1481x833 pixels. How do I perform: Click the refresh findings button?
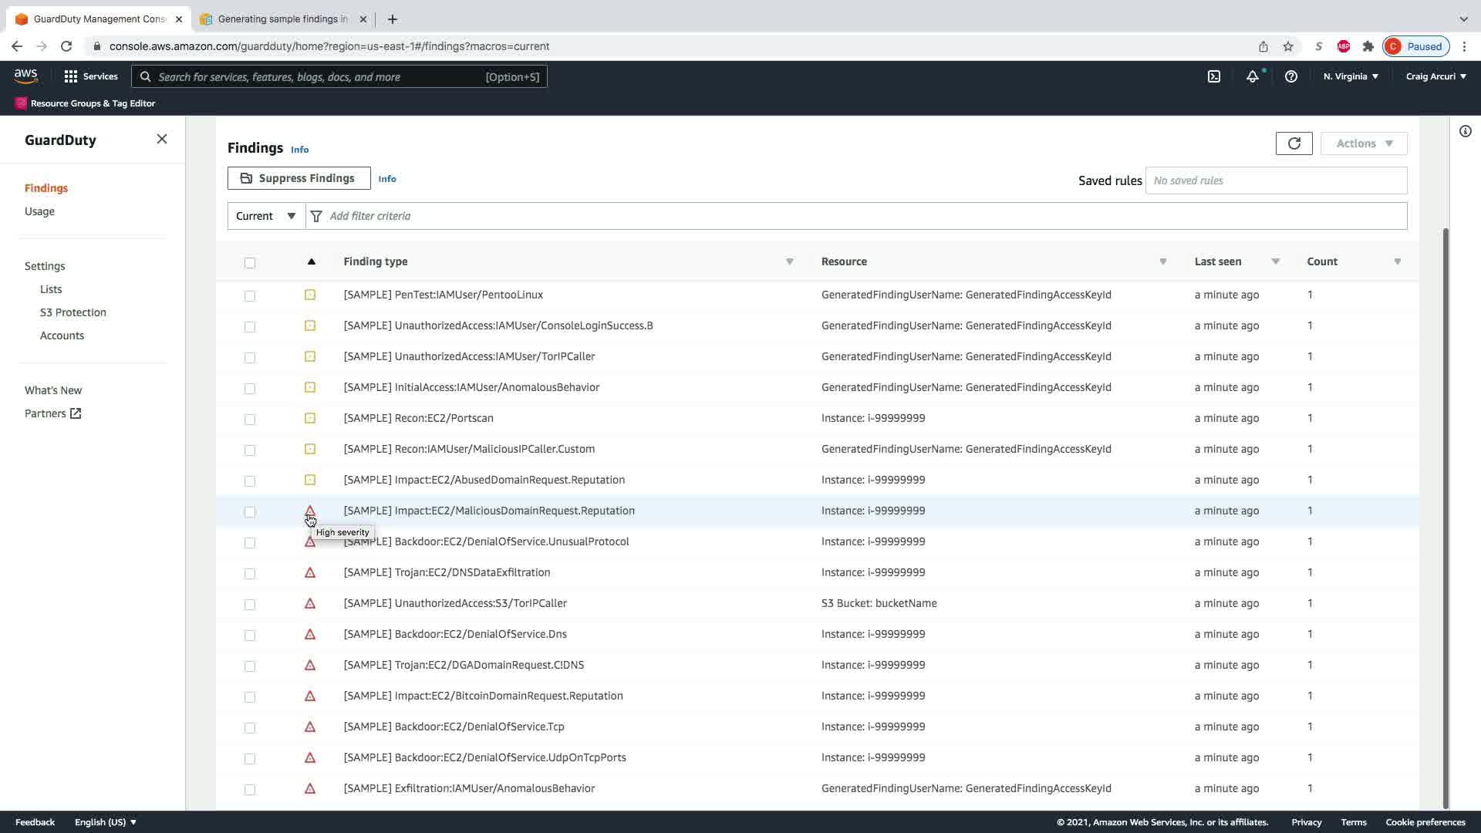tap(1294, 143)
